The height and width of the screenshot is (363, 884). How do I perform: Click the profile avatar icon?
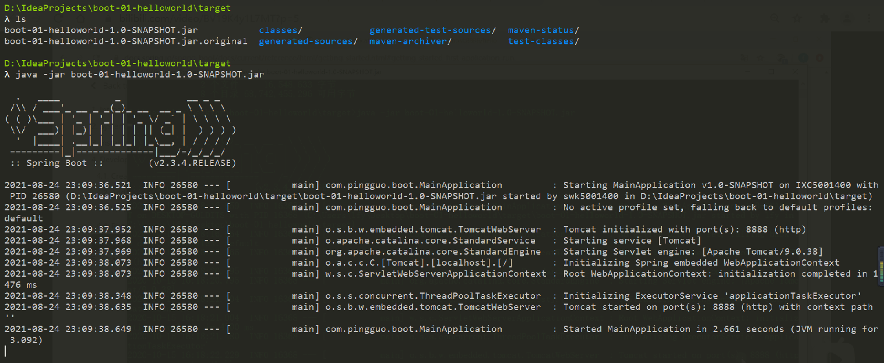pyautogui.click(x=846, y=19)
